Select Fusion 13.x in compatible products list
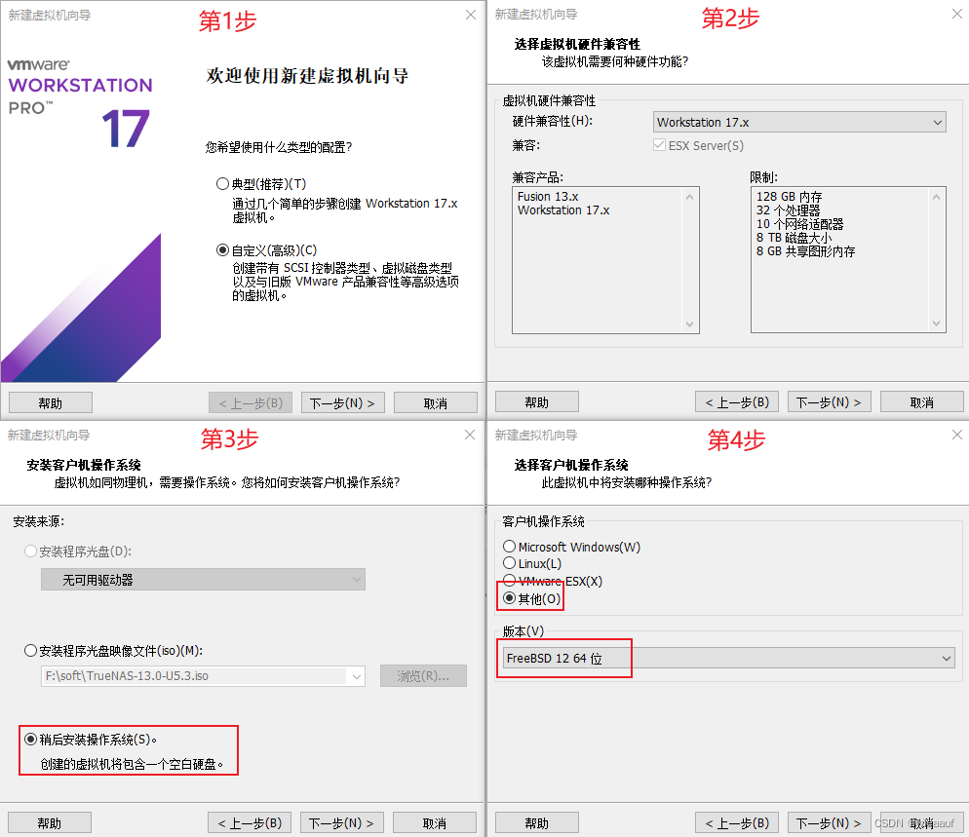Image resolution: width=969 pixels, height=837 pixels. 548,197
